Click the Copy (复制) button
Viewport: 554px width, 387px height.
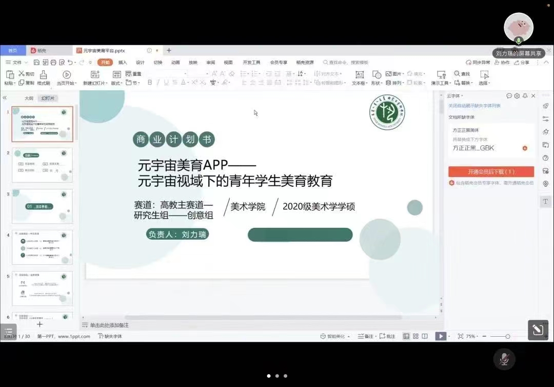(27, 83)
